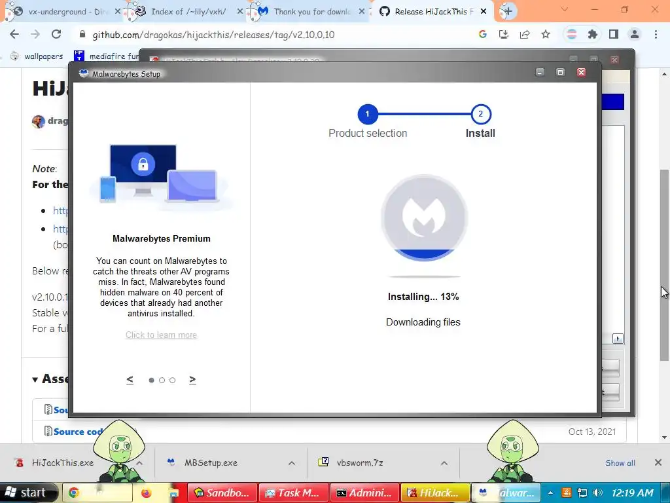The width and height of the screenshot is (670, 503).
Task: Click the browser forward arrow
Action: [35, 34]
